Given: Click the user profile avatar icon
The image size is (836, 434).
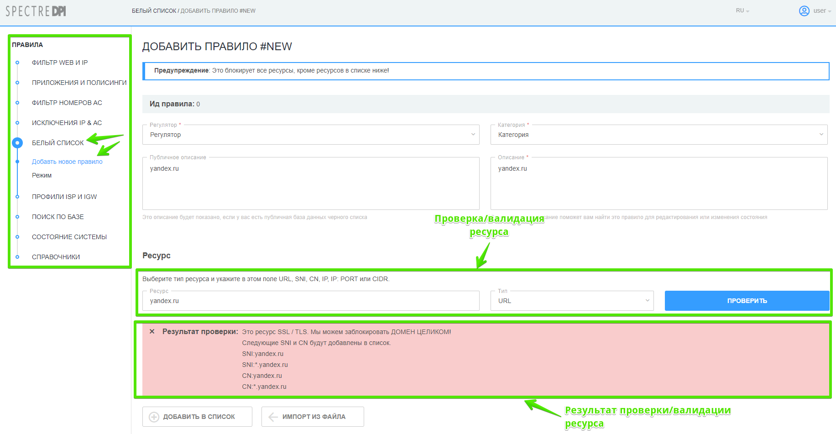Looking at the screenshot, I should pos(804,11).
